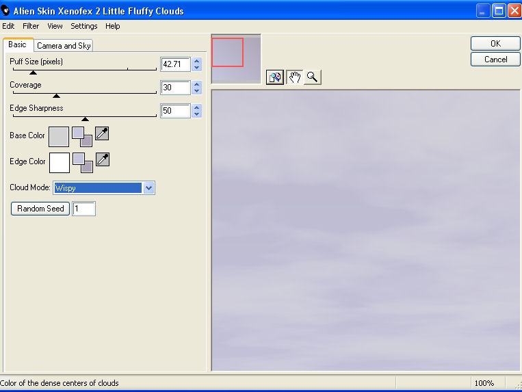
Task: Click the Coverage spinner arrows
Action: 197,88
